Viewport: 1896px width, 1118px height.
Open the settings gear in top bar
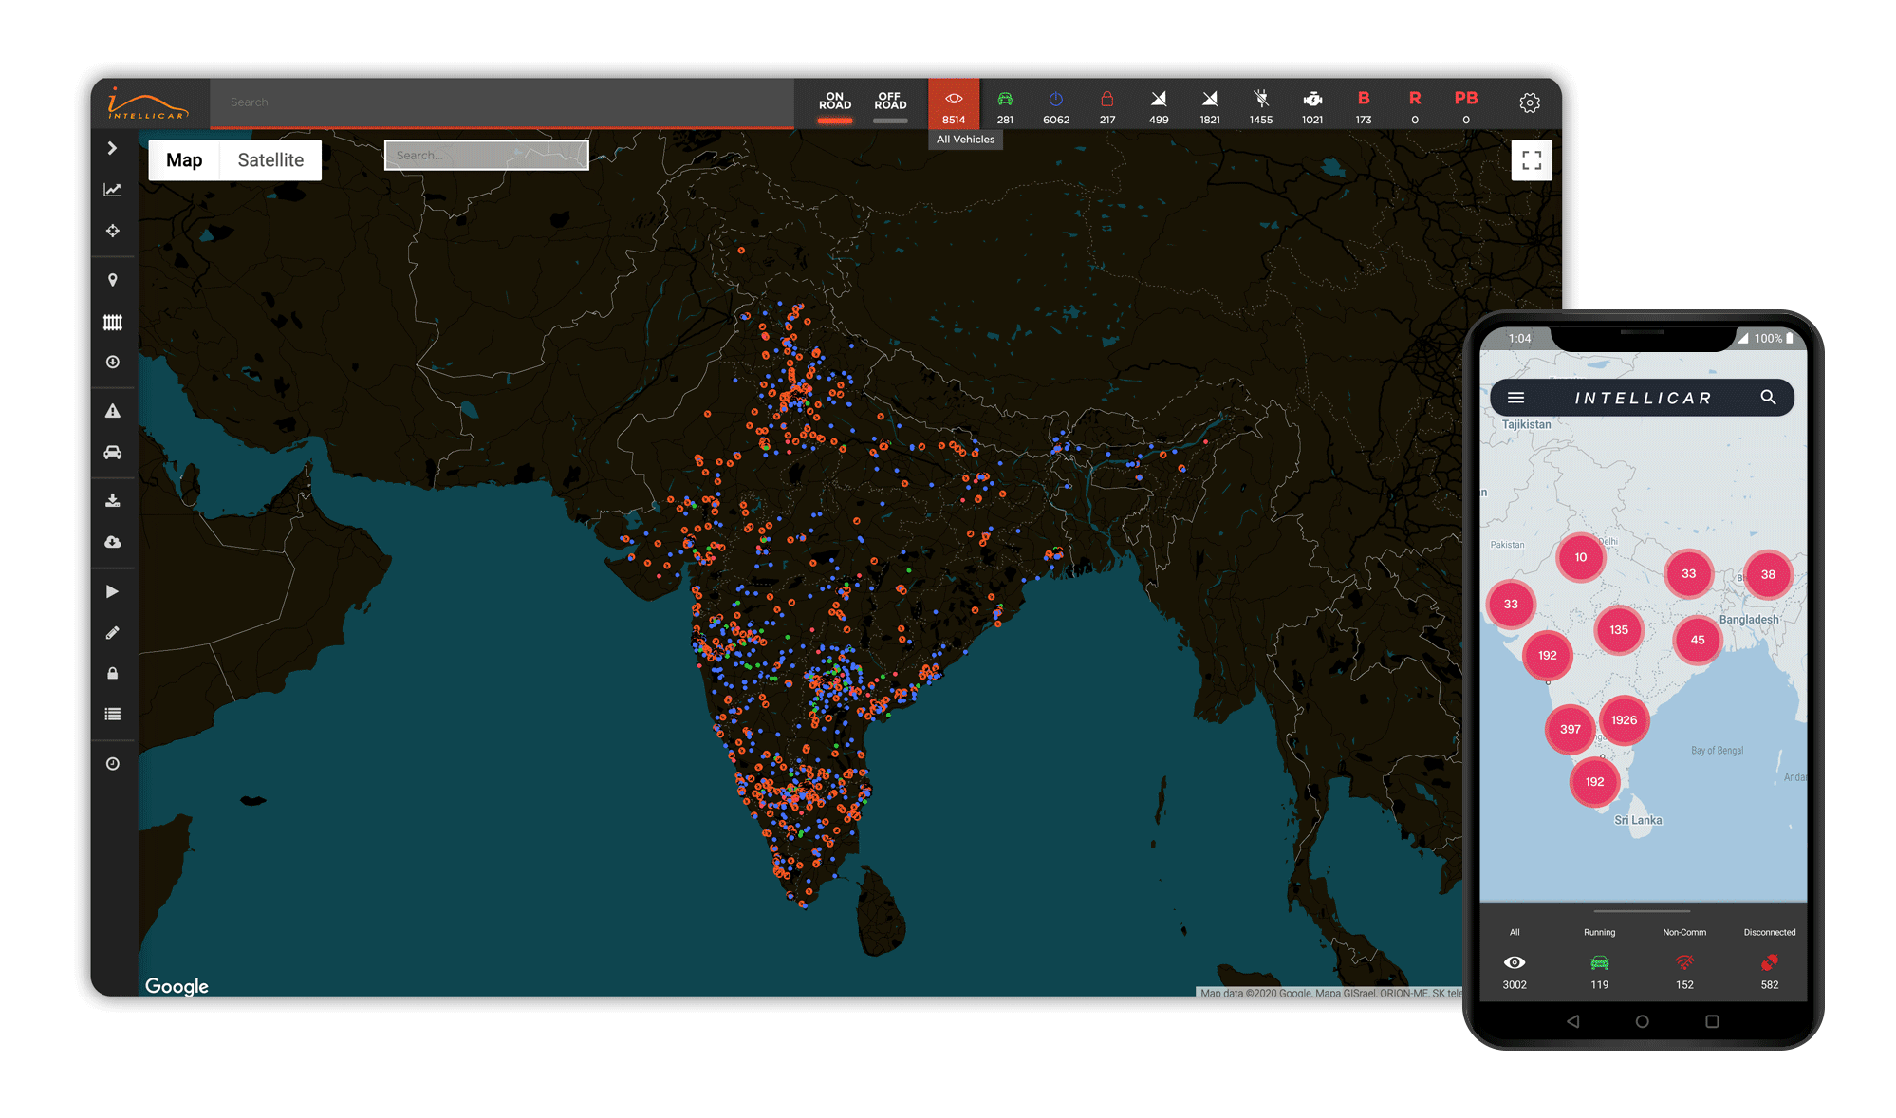[x=1530, y=102]
